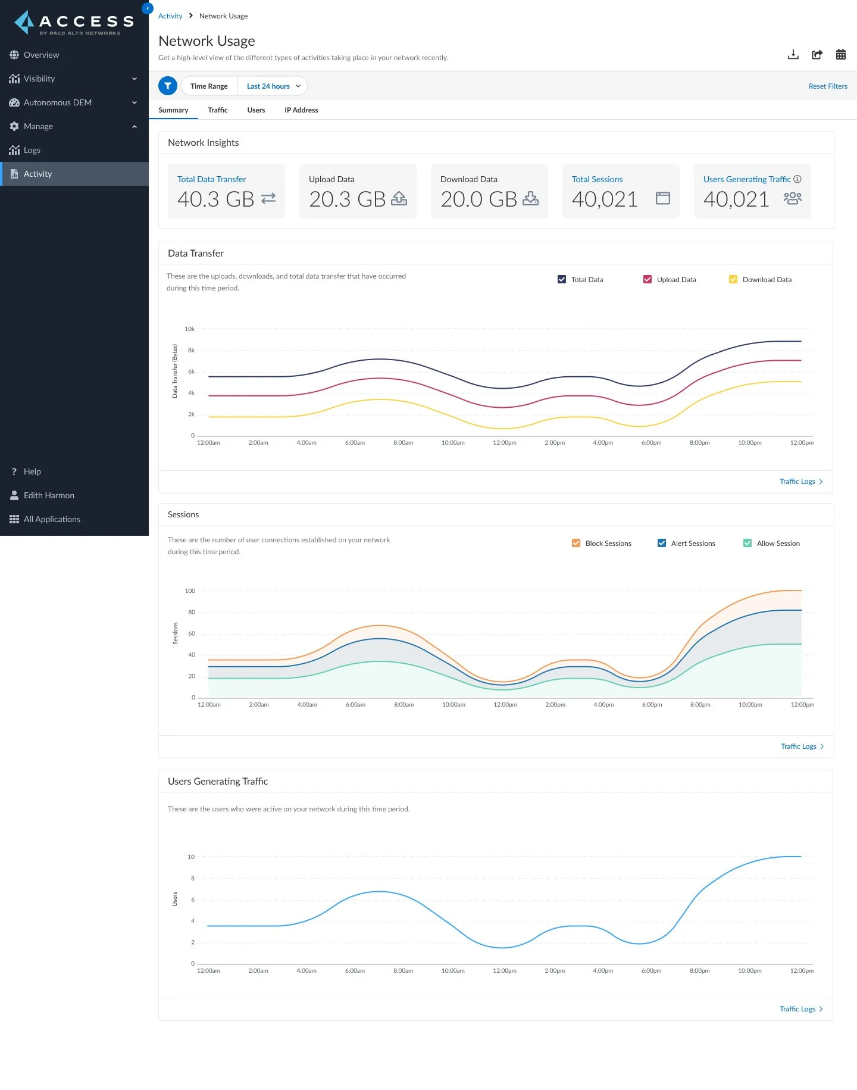857x1090 pixels.
Task: Open the Last 24 hours dropdown
Action: click(x=273, y=86)
